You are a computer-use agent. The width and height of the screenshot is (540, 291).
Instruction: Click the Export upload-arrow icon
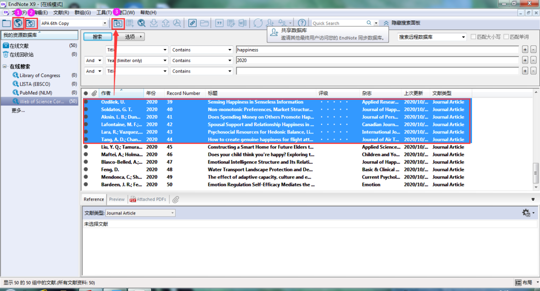click(165, 23)
